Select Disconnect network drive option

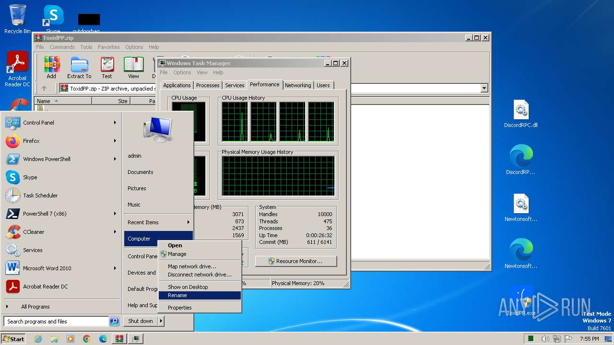tap(200, 275)
